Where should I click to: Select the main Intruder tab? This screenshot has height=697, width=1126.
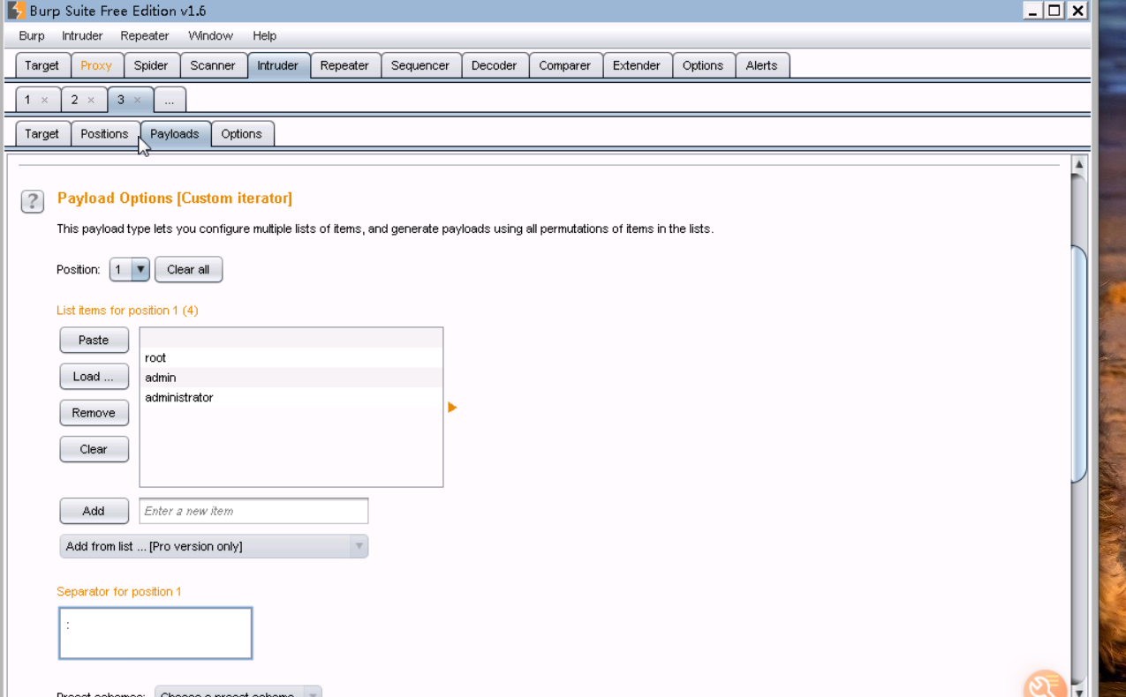click(278, 65)
